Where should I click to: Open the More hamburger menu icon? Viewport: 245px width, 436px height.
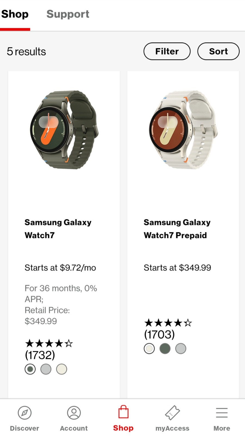coord(222,413)
